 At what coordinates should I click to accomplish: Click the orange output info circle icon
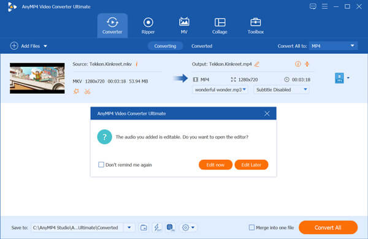(x=298, y=64)
